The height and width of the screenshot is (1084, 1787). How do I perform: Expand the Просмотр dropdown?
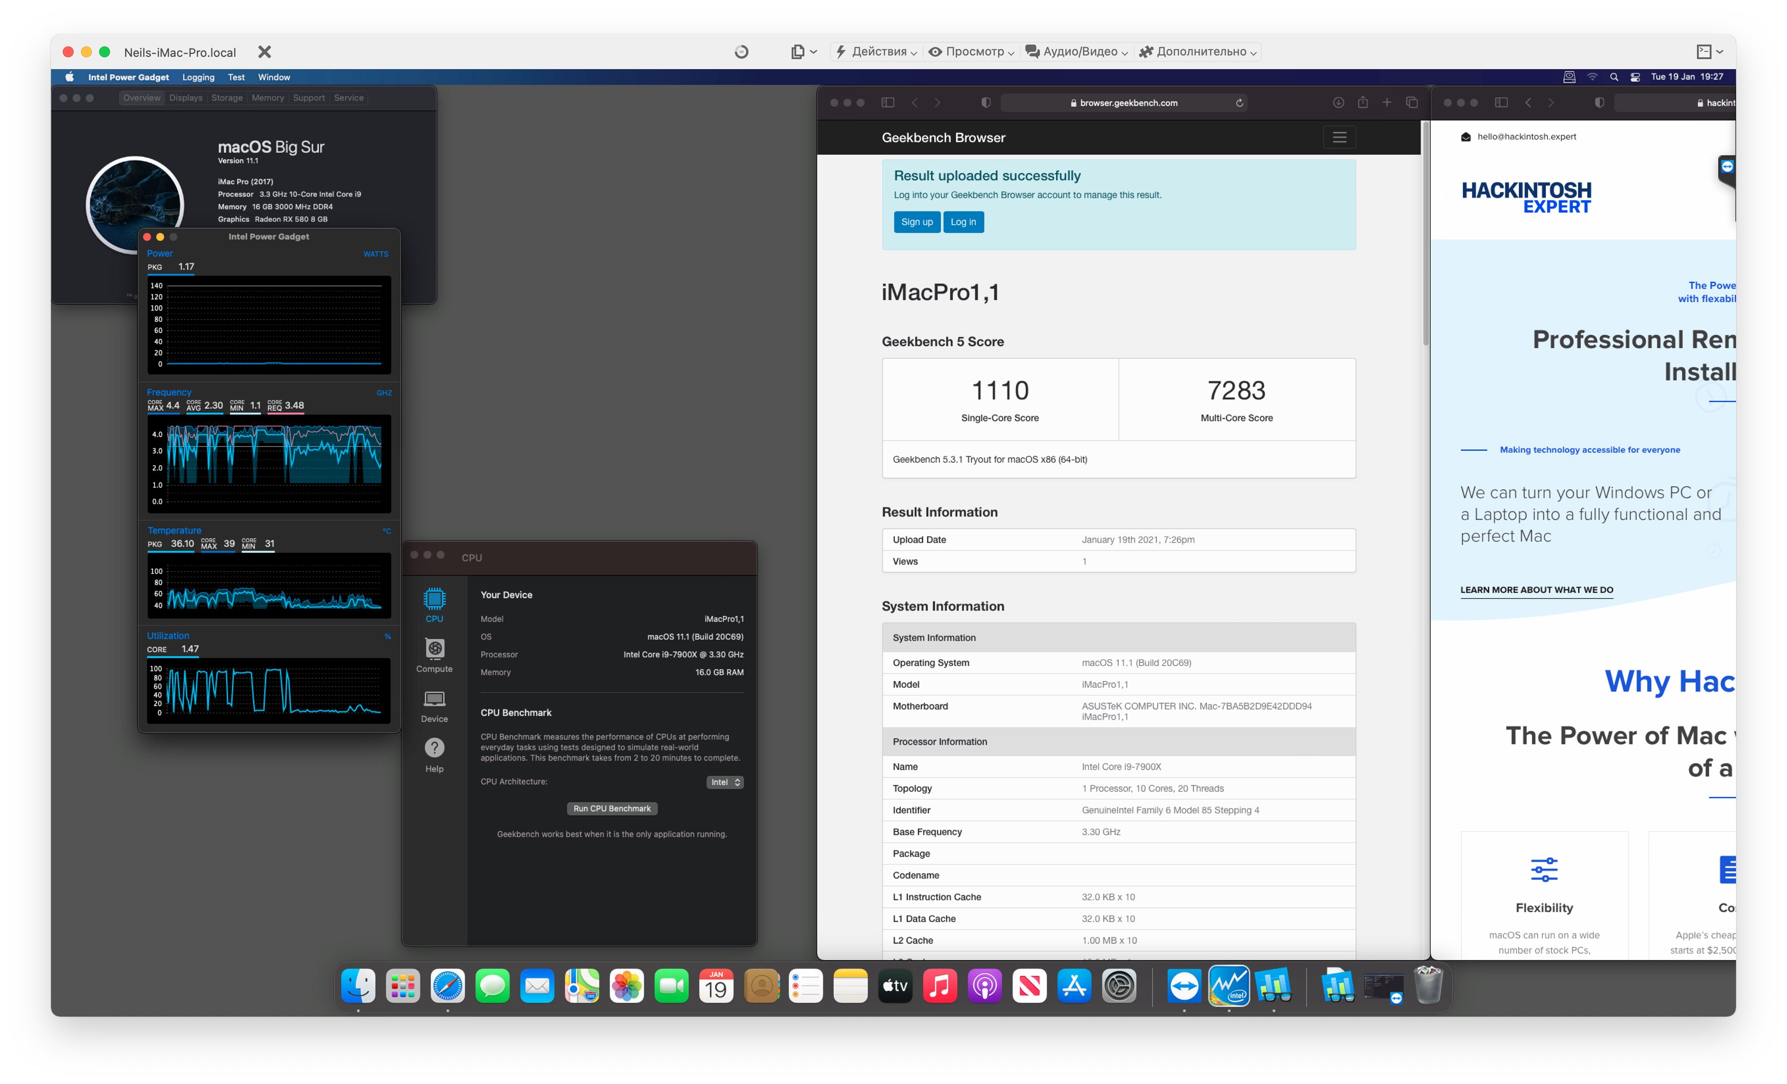tap(970, 51)
